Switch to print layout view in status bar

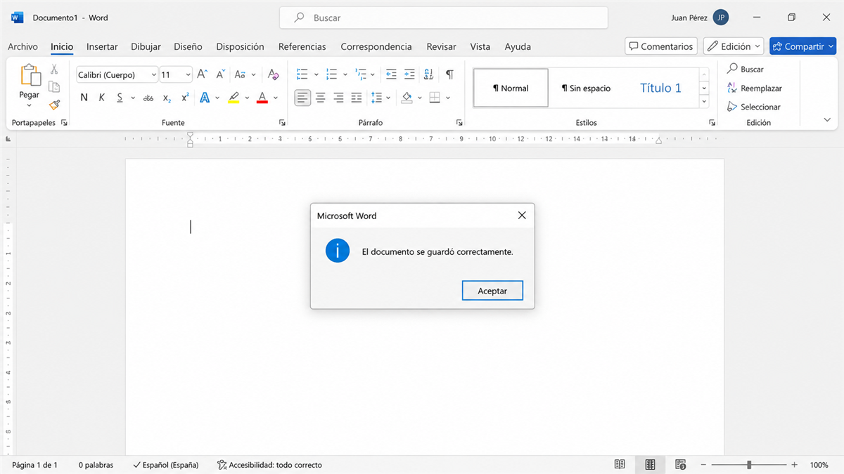click(x=650, y=465)
